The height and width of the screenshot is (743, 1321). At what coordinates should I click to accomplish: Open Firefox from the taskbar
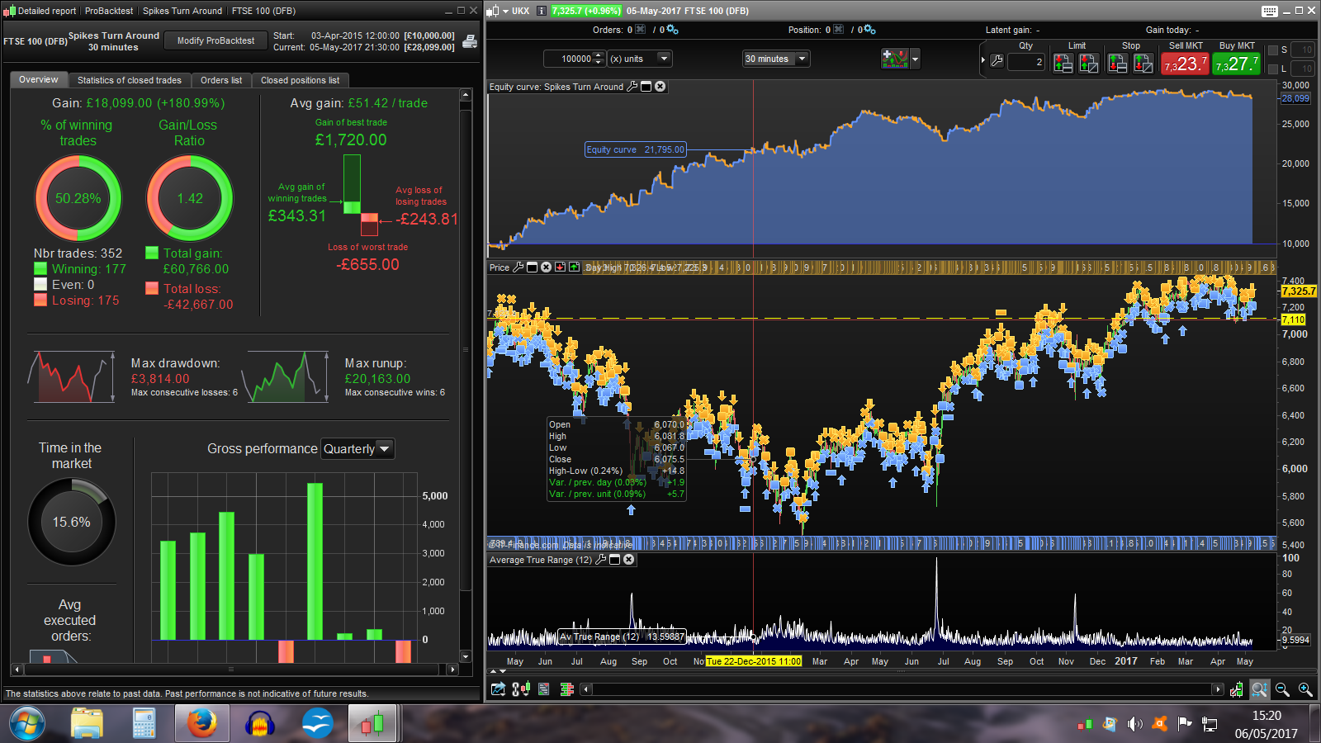(201, 724)
